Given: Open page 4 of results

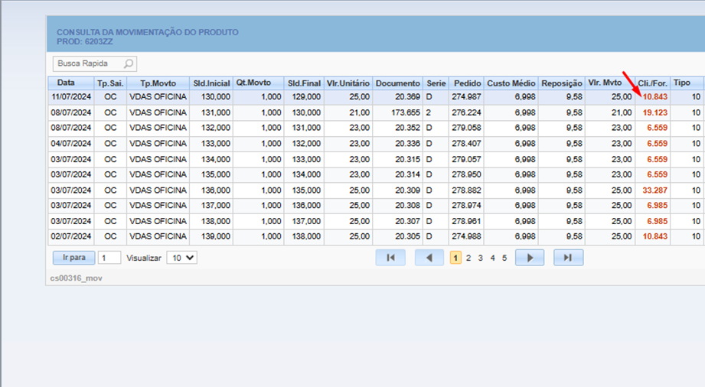Looking at the screenshot, I should pyautogui.click(x=493, y=258).
